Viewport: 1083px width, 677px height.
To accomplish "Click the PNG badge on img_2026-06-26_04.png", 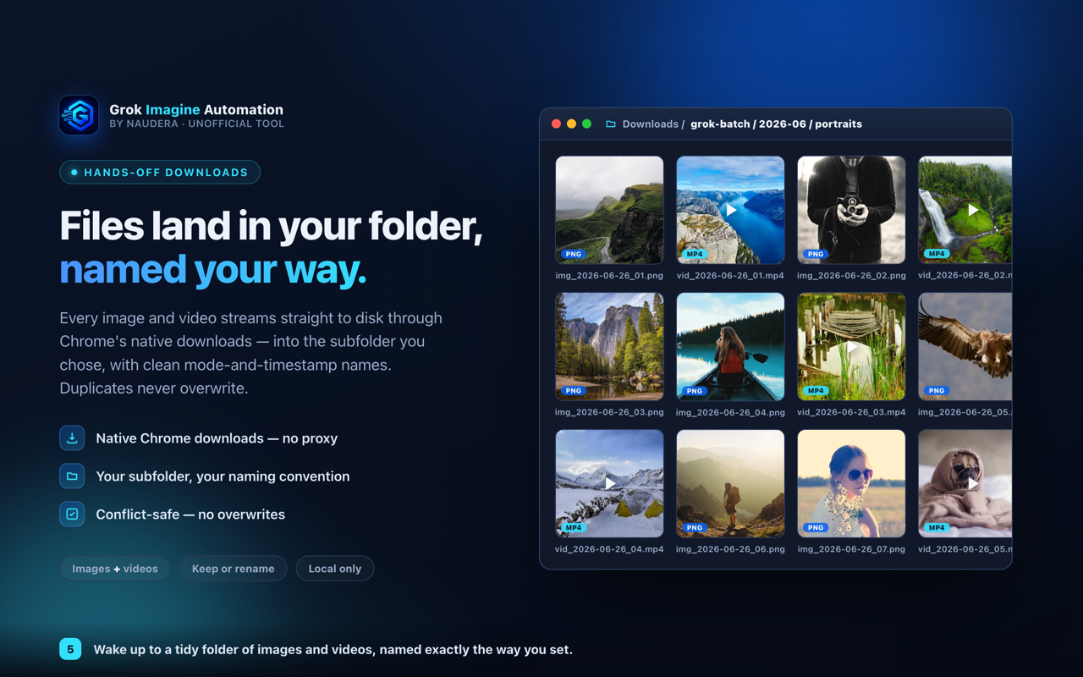I will tap(695, 391).
